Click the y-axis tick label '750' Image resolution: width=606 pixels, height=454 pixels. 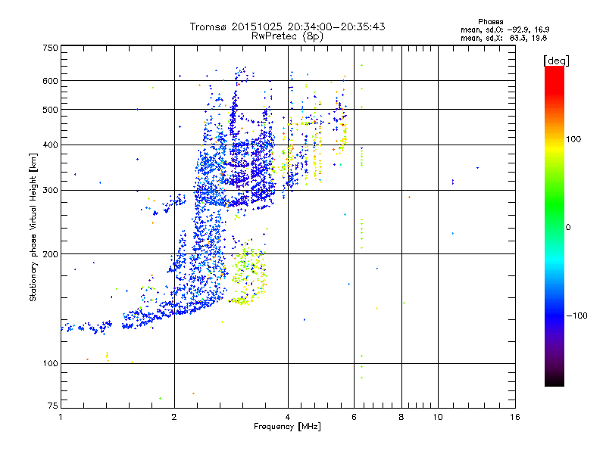coord(50,48)
